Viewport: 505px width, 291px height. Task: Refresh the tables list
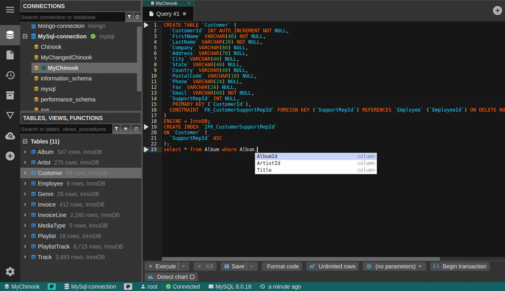pos(136,129)
